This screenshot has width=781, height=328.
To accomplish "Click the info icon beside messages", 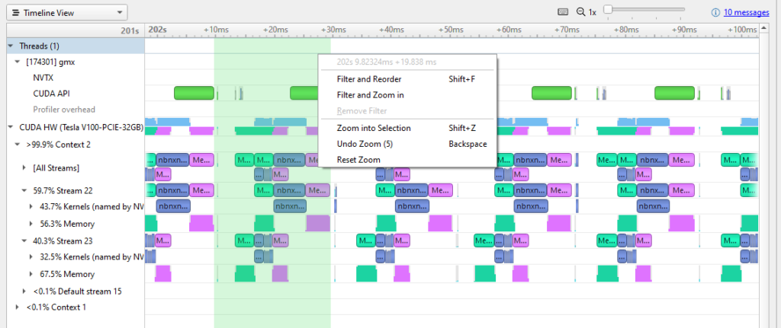I will [x=715, y=12].
